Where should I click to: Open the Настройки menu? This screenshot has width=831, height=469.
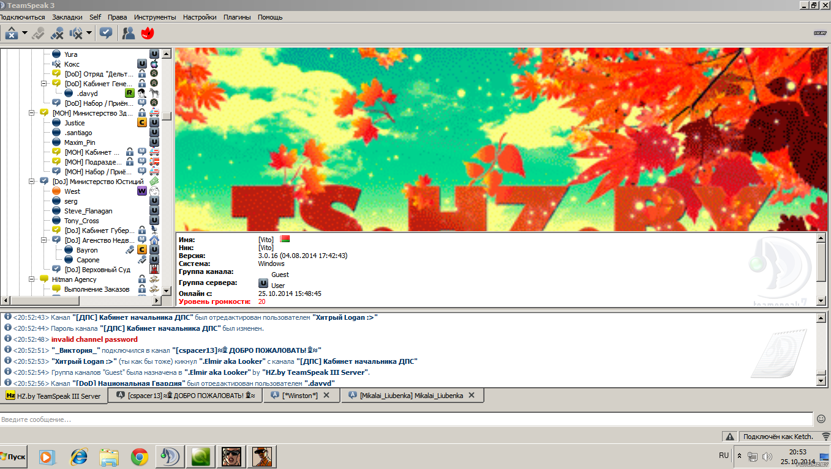point(200,17)
